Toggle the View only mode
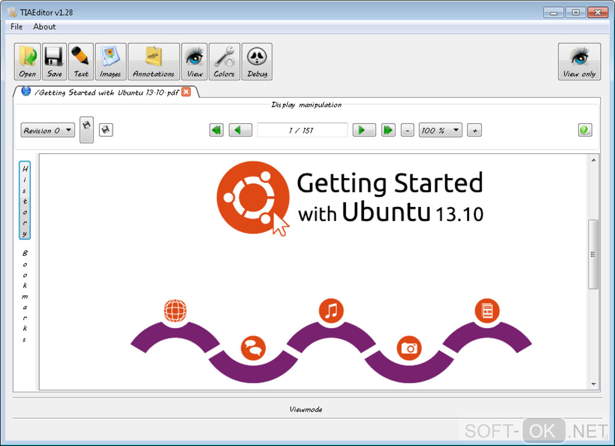 (x=579, y=62)
